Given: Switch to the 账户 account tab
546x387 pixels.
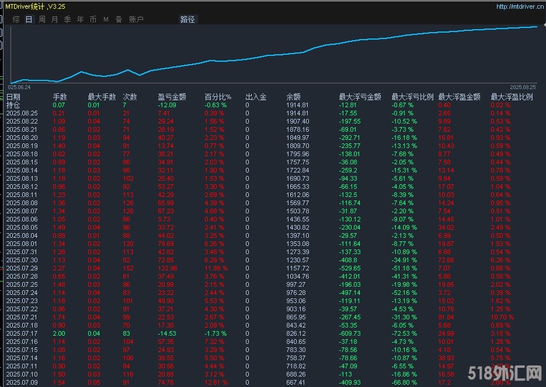Looking at the screenshot, I should pos(136,19).
